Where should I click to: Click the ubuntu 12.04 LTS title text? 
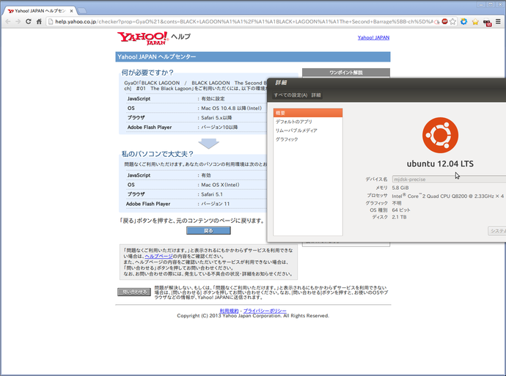440,163
